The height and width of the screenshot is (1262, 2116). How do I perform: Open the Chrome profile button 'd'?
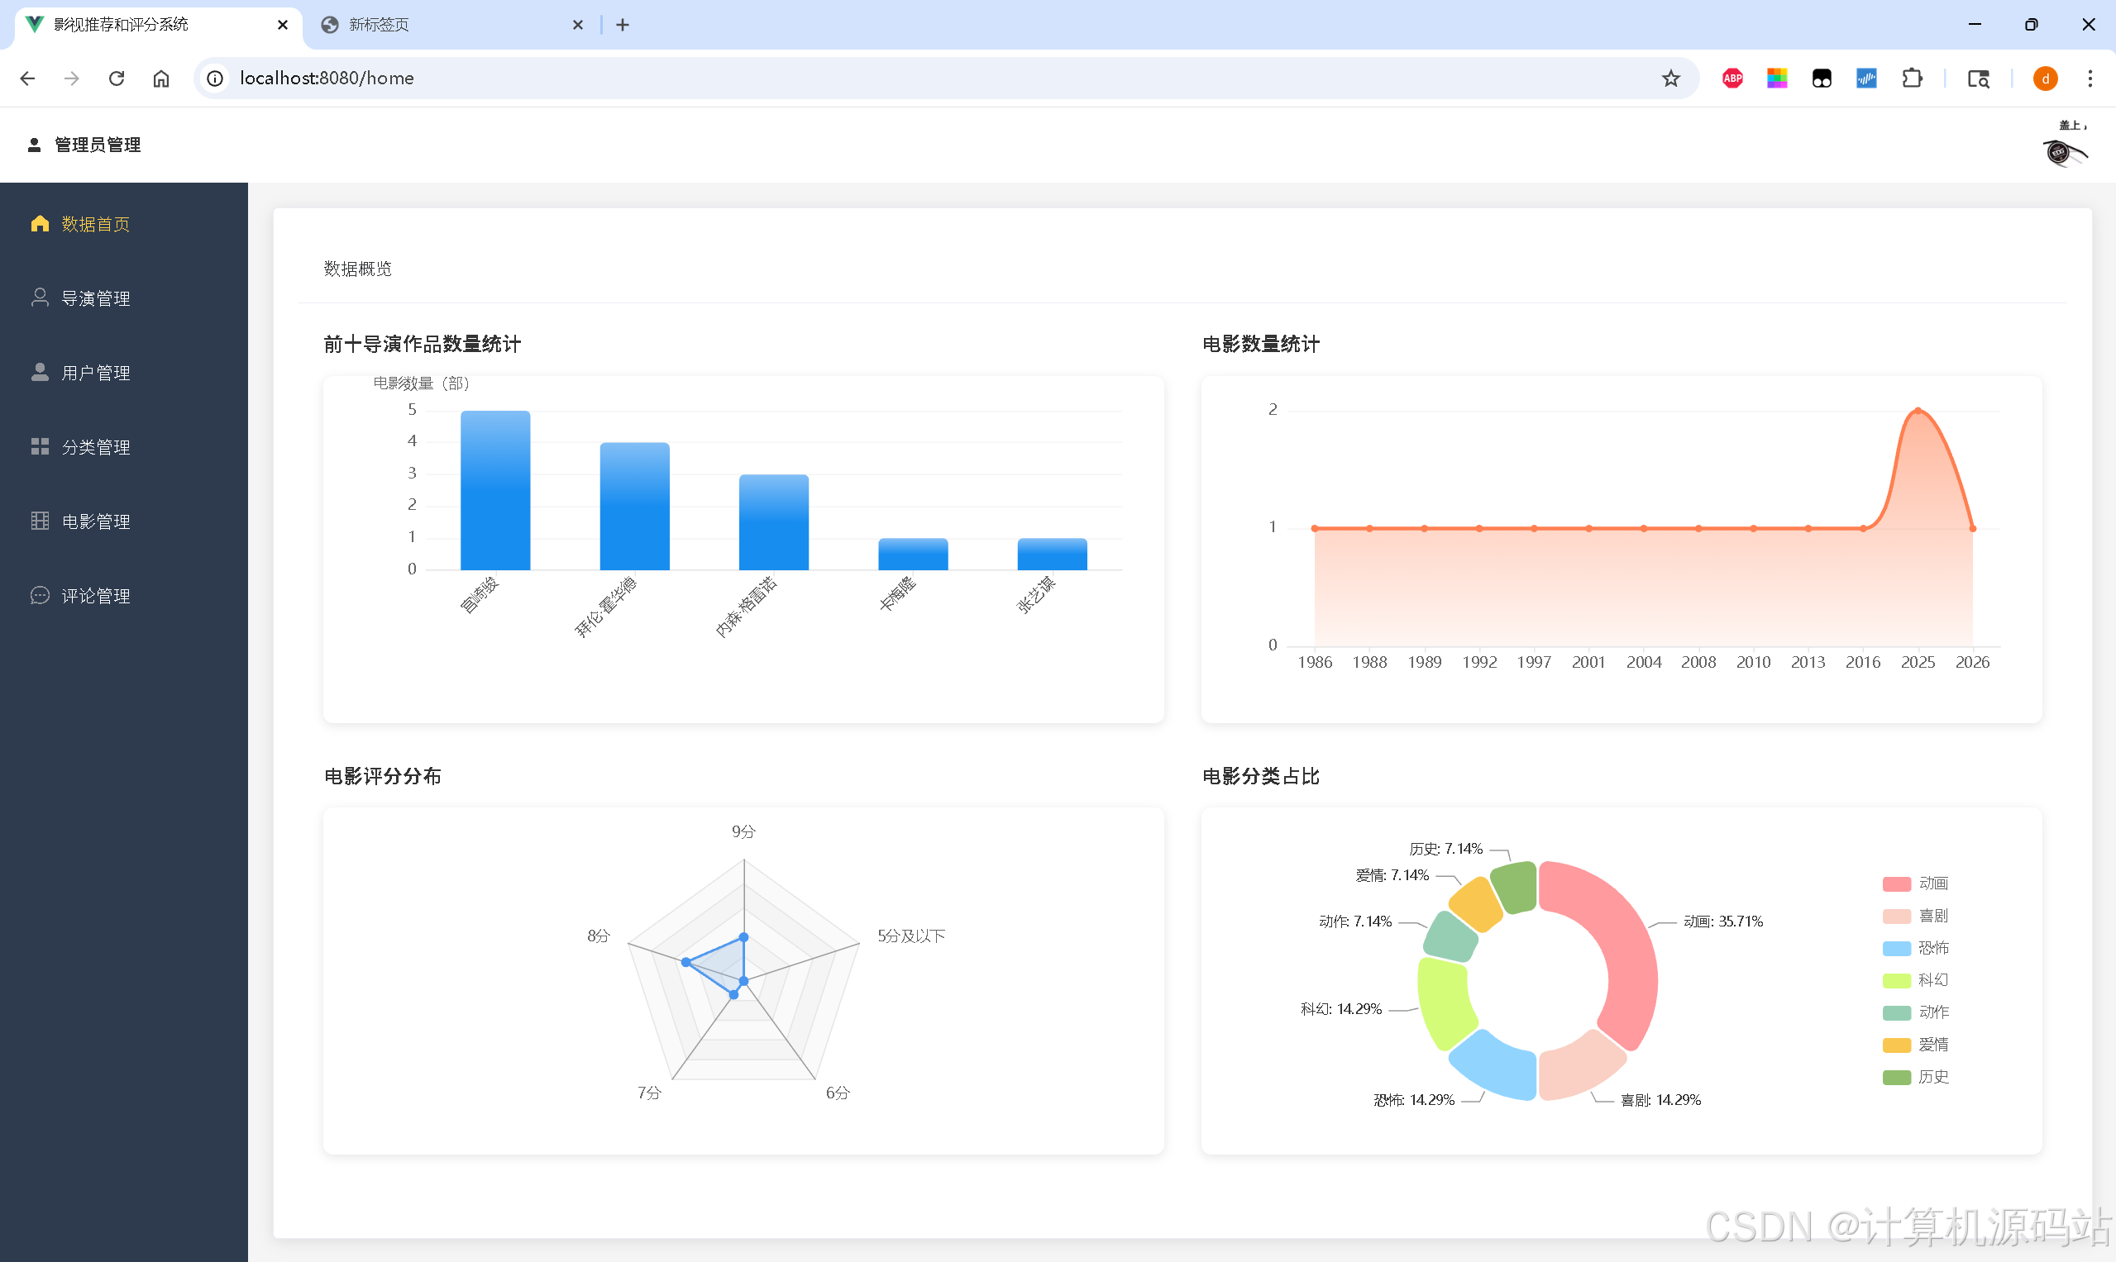(2045, 79)
